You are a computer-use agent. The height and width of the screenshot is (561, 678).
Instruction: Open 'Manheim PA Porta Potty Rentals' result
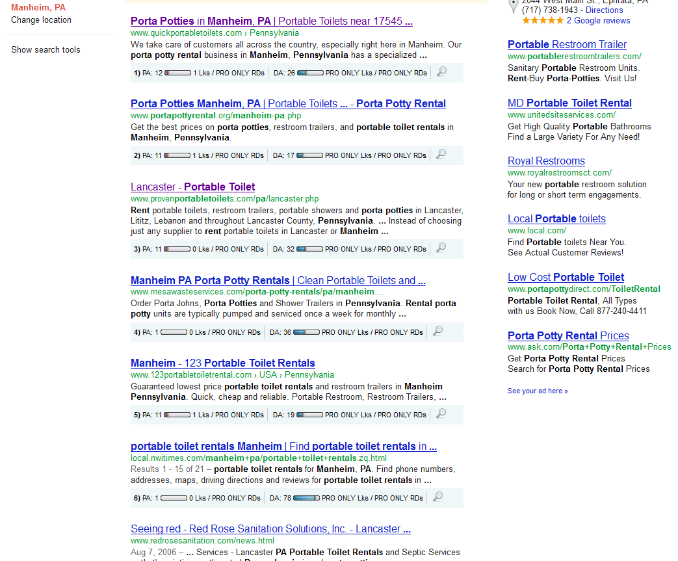point(278,280)
